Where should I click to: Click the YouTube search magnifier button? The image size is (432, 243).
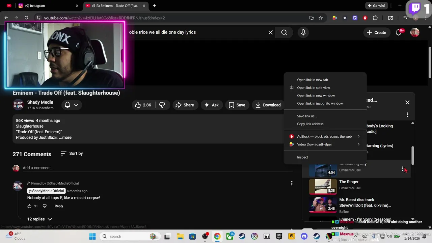click(284, 32)
